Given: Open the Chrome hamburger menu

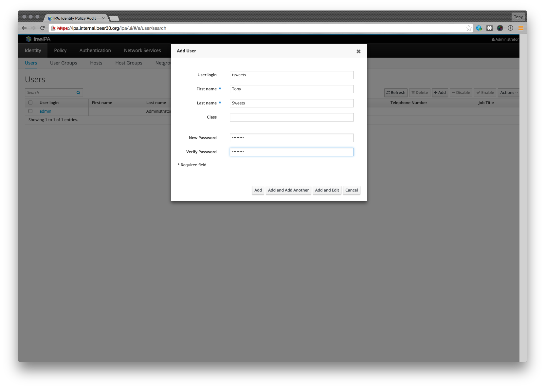Looking at the screenshot, I should pos(521,28).
